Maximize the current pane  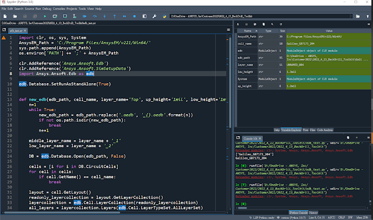(x=145, y=16)
